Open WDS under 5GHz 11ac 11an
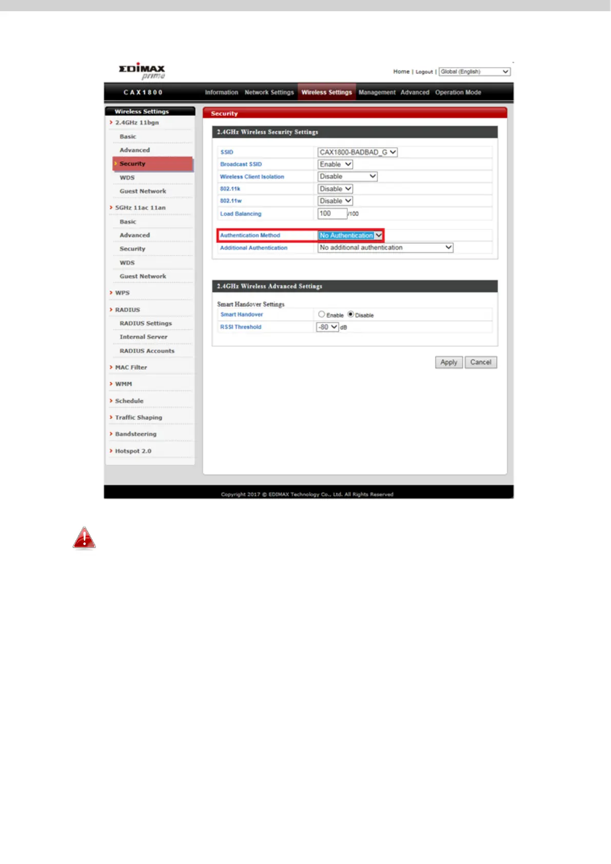The width and height of the screenshot is (611, 864). (x=127, y=263)
